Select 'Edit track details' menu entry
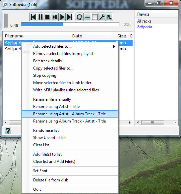 point(70,61)
